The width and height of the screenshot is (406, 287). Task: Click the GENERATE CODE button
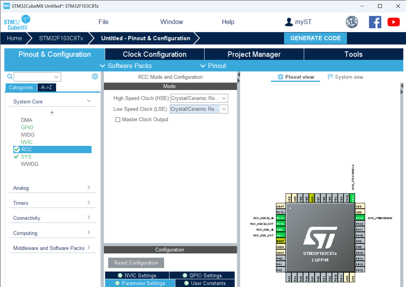pos(315,38)
